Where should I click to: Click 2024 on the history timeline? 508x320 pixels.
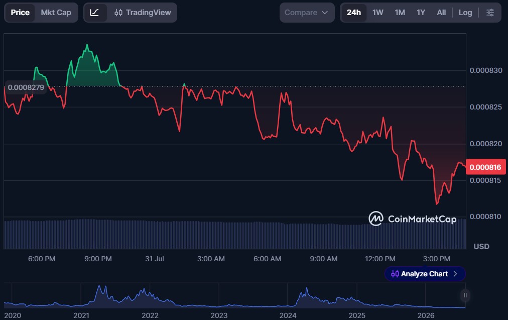[x=288, y=315]
